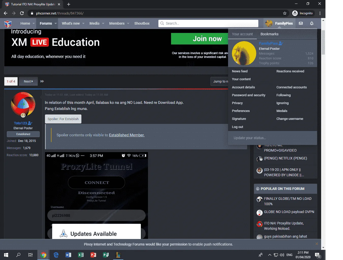Viewport: 343px width, 260px height.
Task: Open GLOBE NO LOAD payload OVPN thread
Action: coord(289,212)
